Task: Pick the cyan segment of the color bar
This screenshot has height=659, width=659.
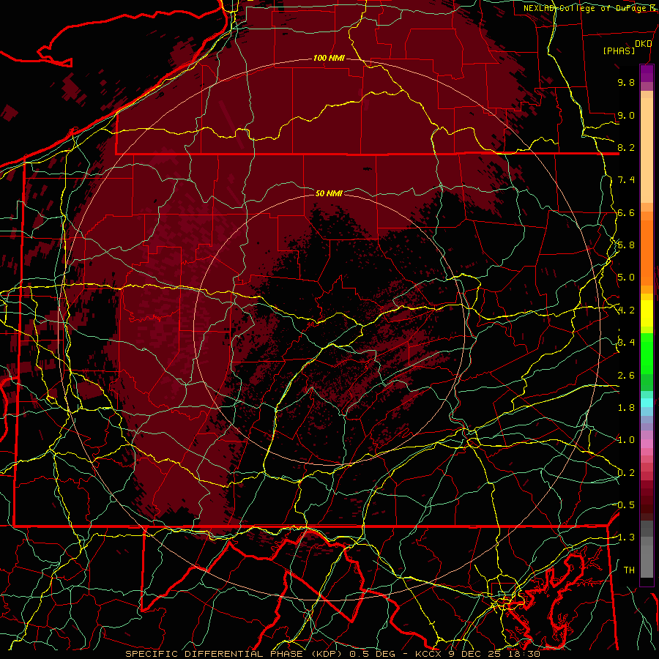Action: point(647,403)
